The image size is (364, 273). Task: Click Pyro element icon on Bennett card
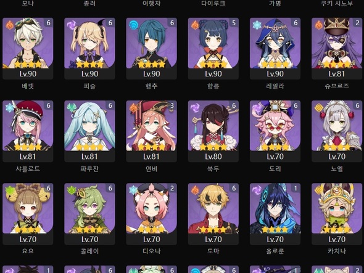(9, 25)
